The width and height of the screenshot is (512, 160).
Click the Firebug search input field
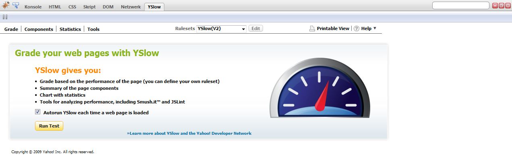[461, 6]
